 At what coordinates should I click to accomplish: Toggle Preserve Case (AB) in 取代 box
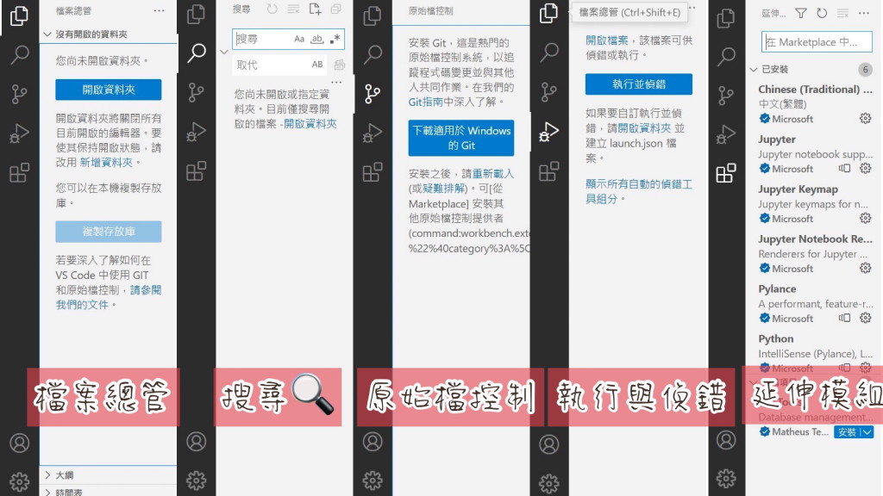317,65
